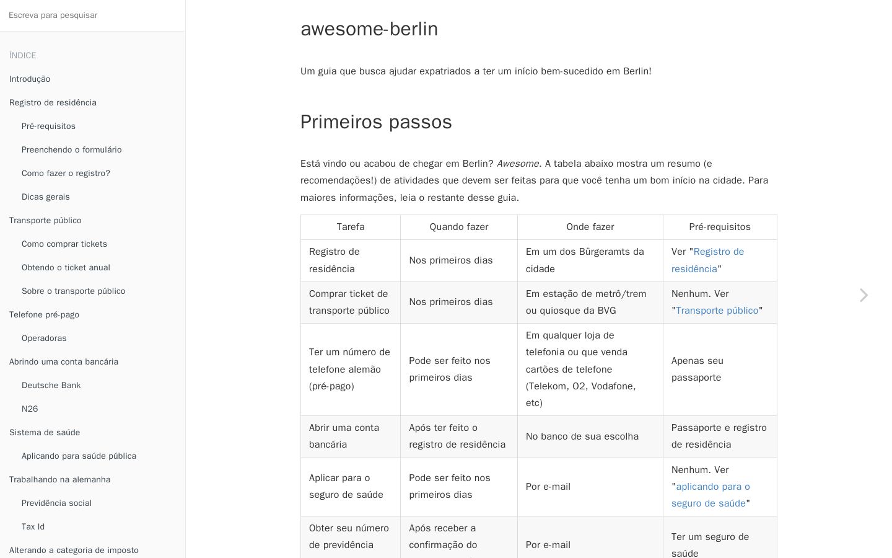Go to next page using right arrow

(864, 295)
